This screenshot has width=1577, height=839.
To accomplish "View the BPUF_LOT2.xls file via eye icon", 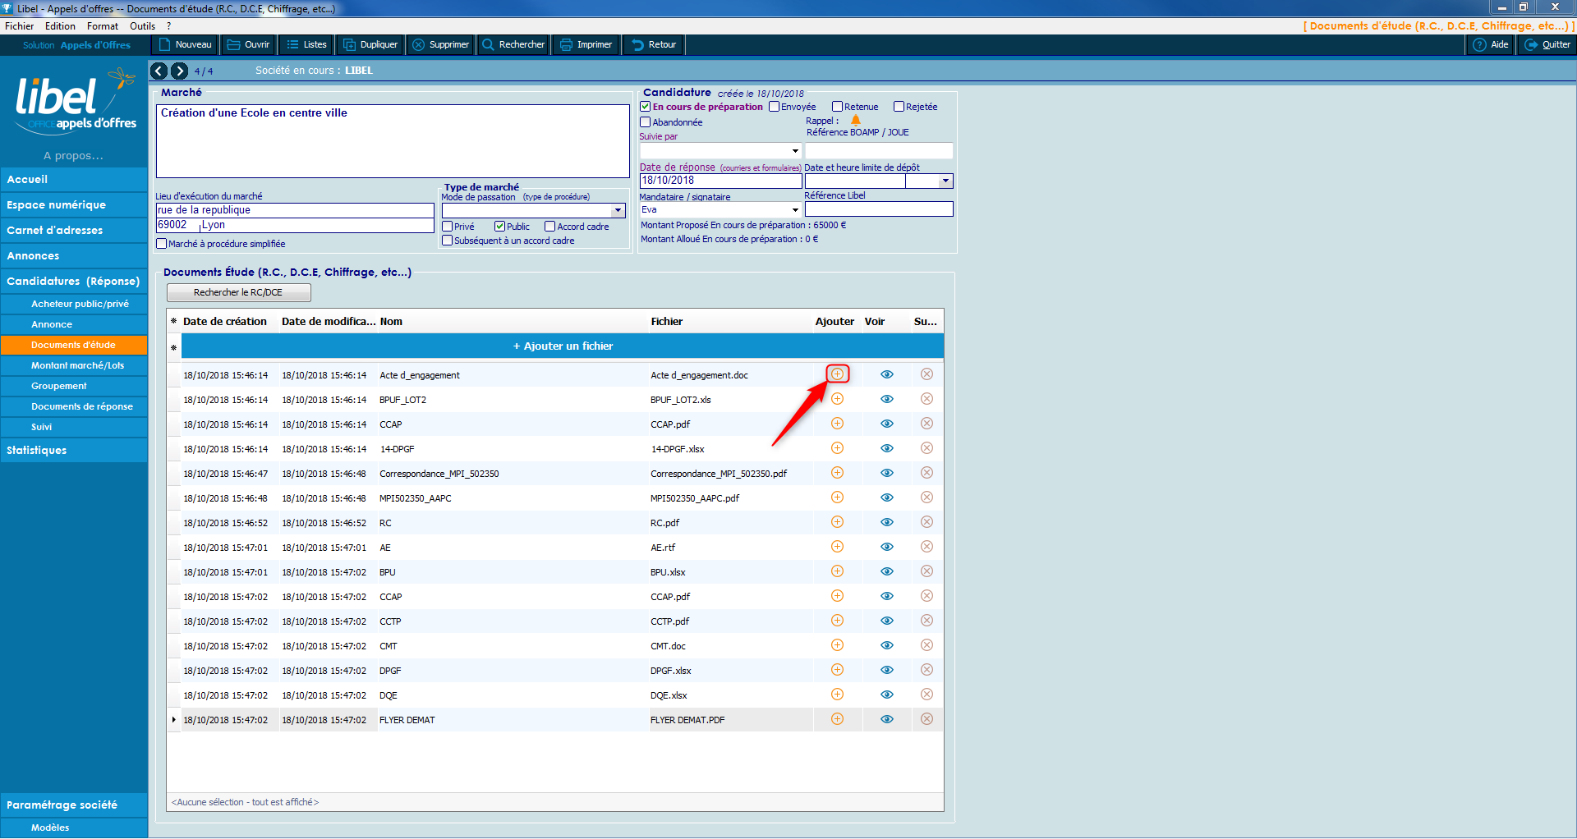I will pos(887,399).
